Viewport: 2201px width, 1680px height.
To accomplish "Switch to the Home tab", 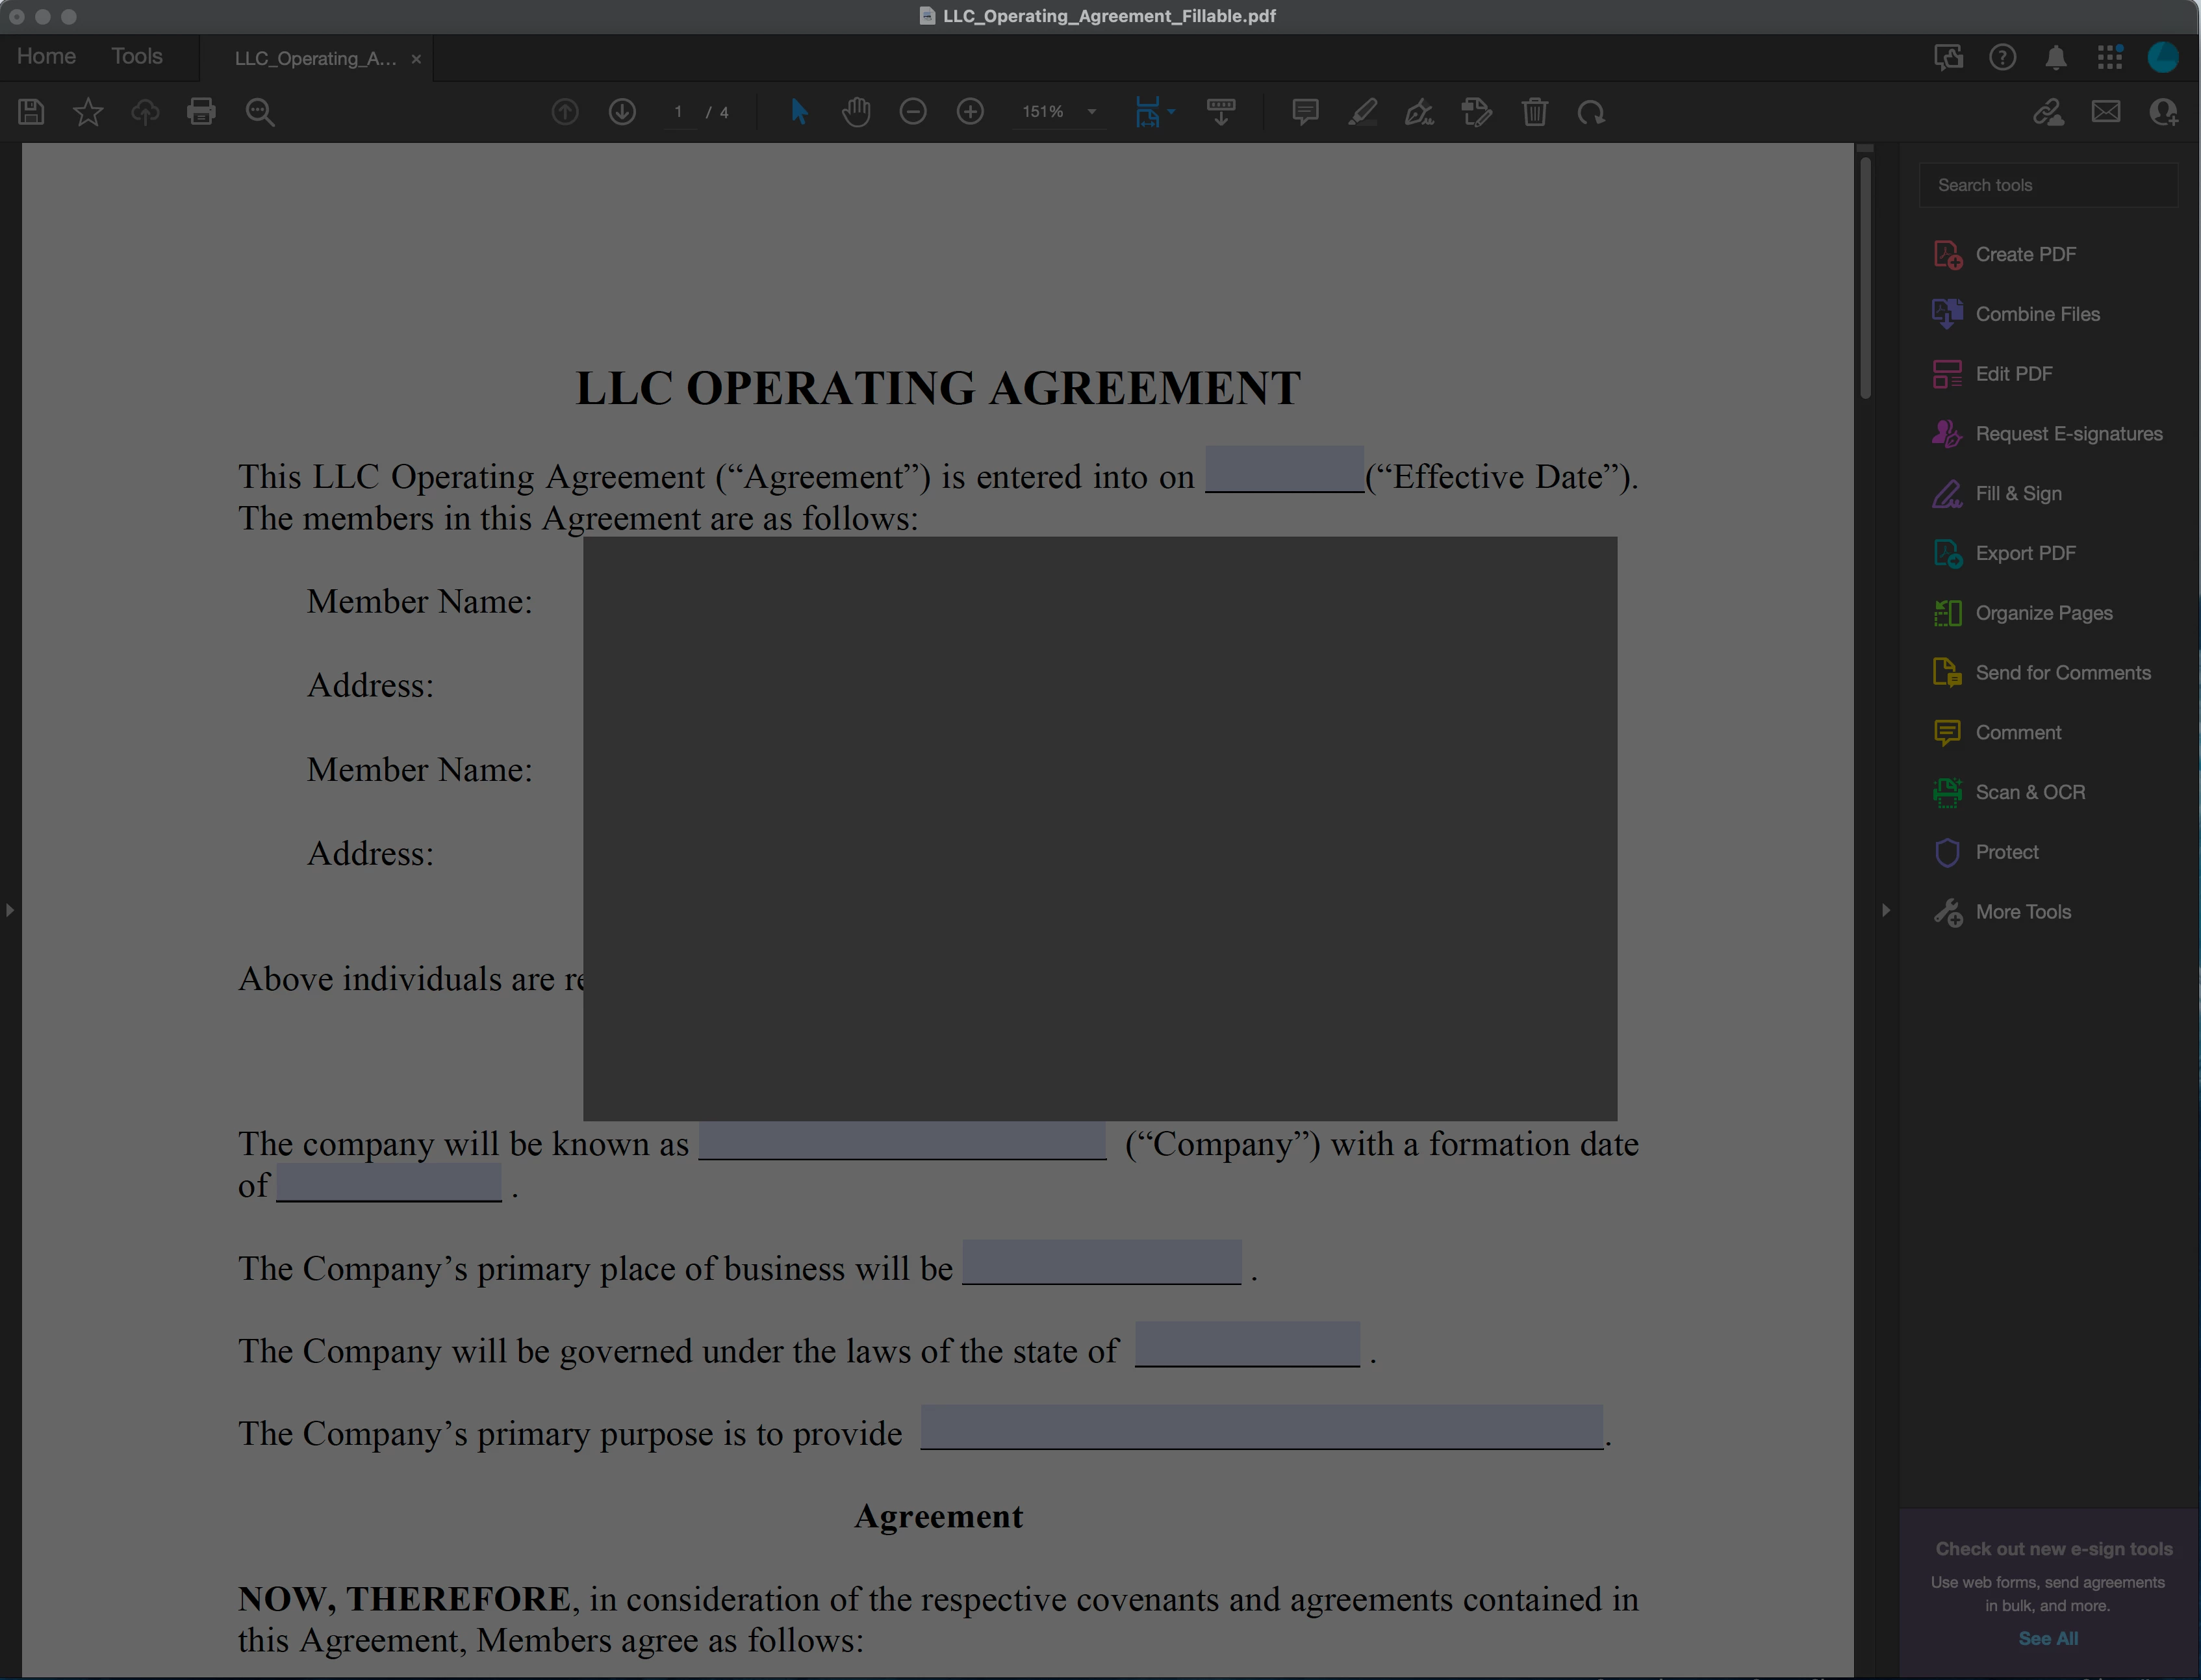I will tap(46, 57).
